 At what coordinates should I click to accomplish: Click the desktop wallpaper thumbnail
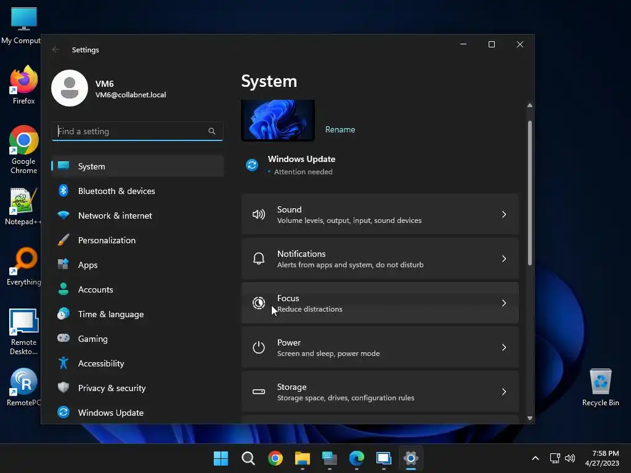coord(278,120)
